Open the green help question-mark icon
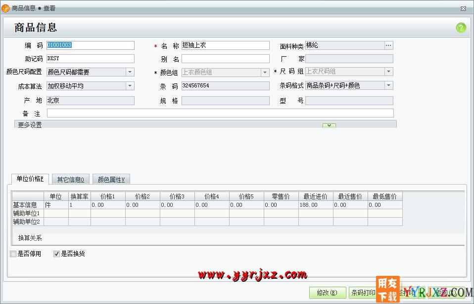This screenshot has width=474, height=304. tap(461, 28)
